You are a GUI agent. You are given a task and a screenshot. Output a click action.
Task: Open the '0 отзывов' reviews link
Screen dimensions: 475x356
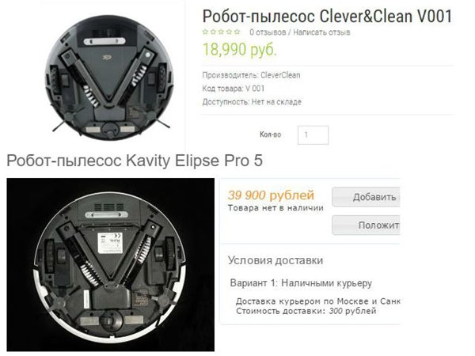click(x=268, y=32)
